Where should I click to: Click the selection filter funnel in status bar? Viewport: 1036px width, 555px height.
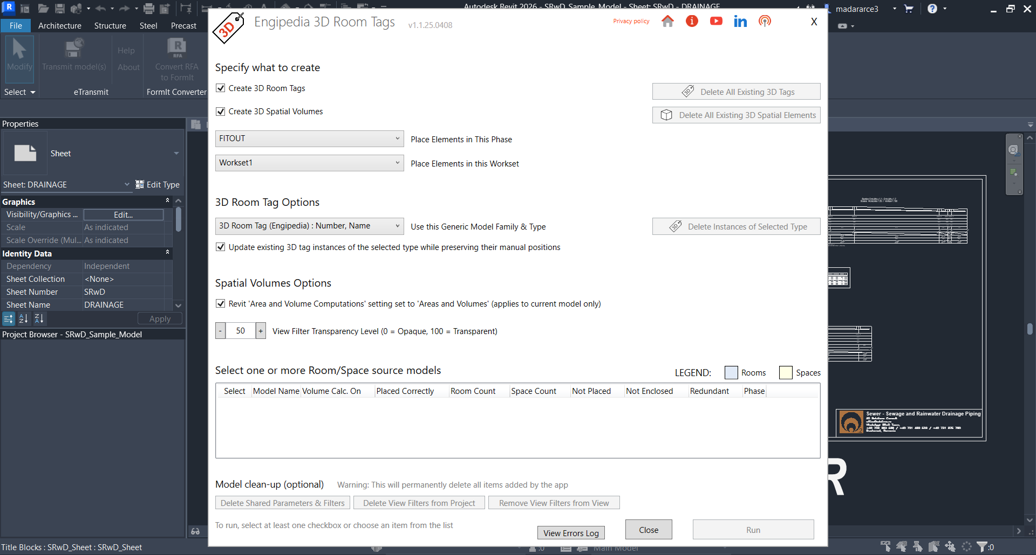[983, 547]
